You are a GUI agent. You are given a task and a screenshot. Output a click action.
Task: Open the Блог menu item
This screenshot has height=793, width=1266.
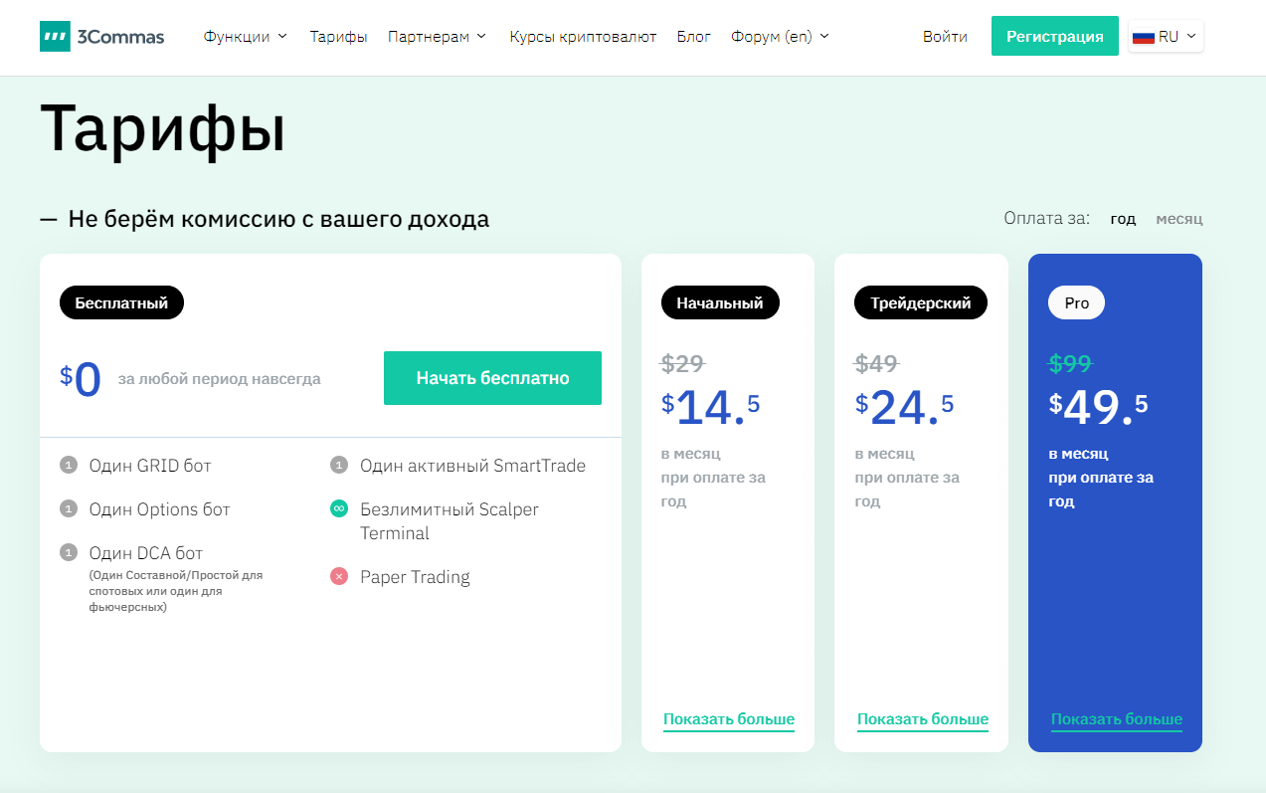(693, 37)
